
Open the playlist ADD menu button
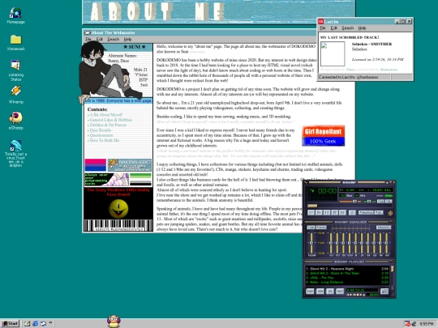click(x=310, y=292)
